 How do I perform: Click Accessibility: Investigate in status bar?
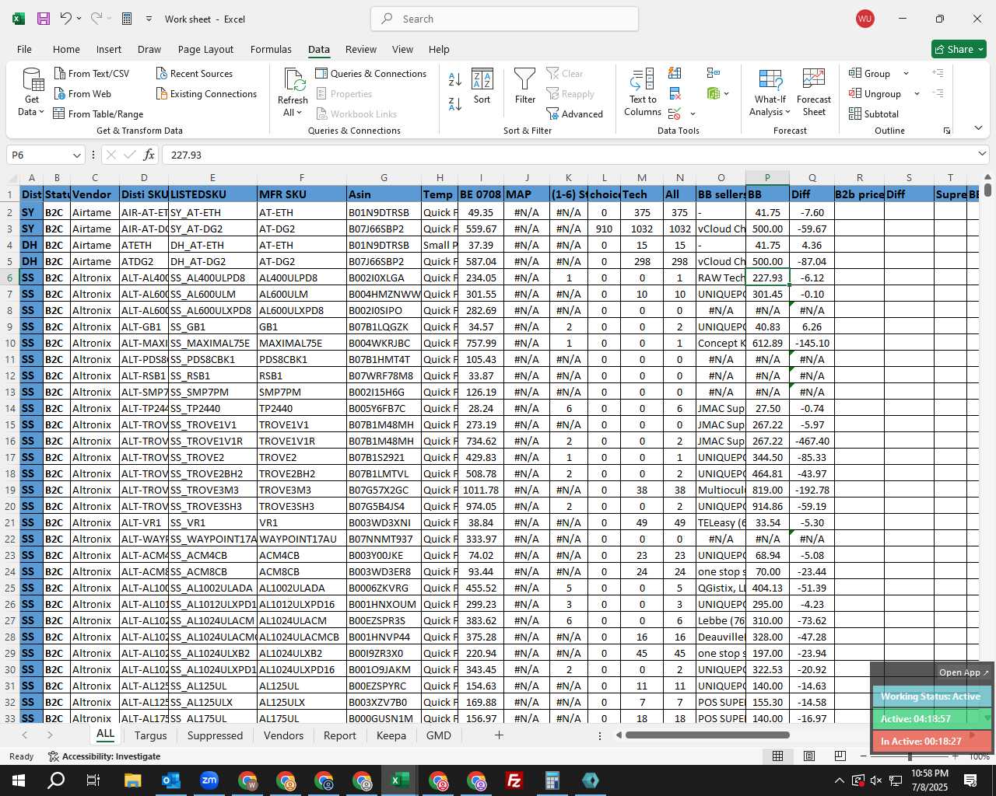click(x=103, y=756)
